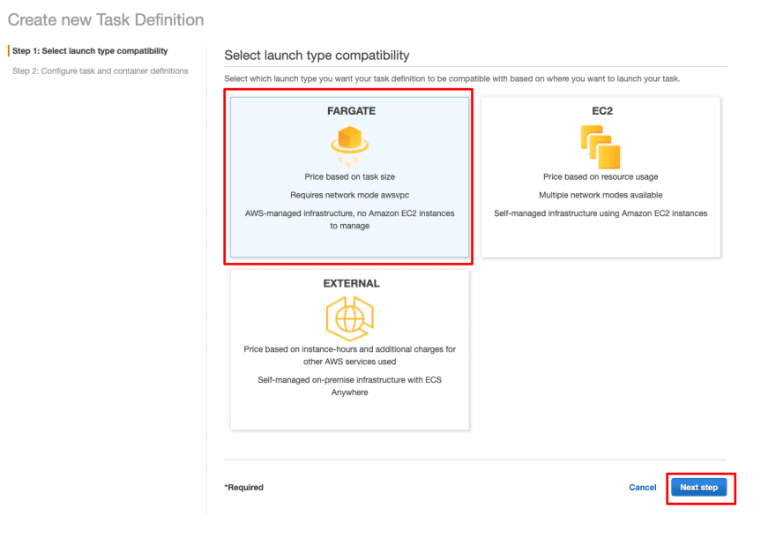Screen dimensions: 776x560
Task: Click the FARGATE card title
Action: (x=351, y=111)
